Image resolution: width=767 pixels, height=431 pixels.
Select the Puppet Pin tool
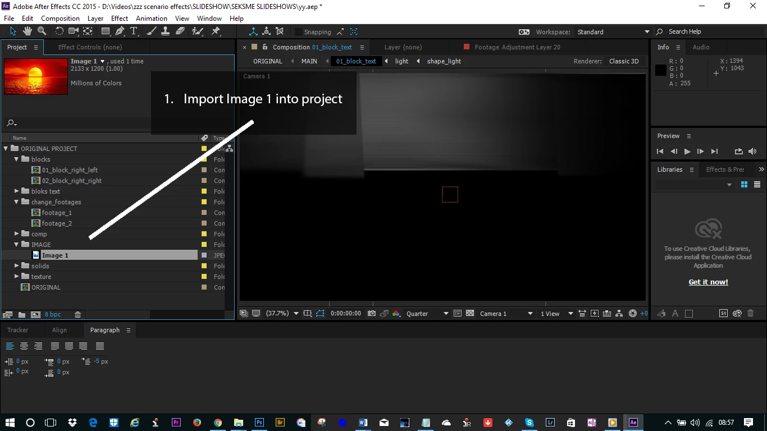coord(216,31)
